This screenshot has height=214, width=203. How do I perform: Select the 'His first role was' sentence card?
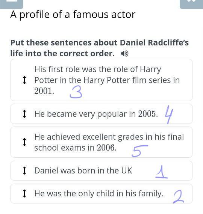(x=101, y=80)
